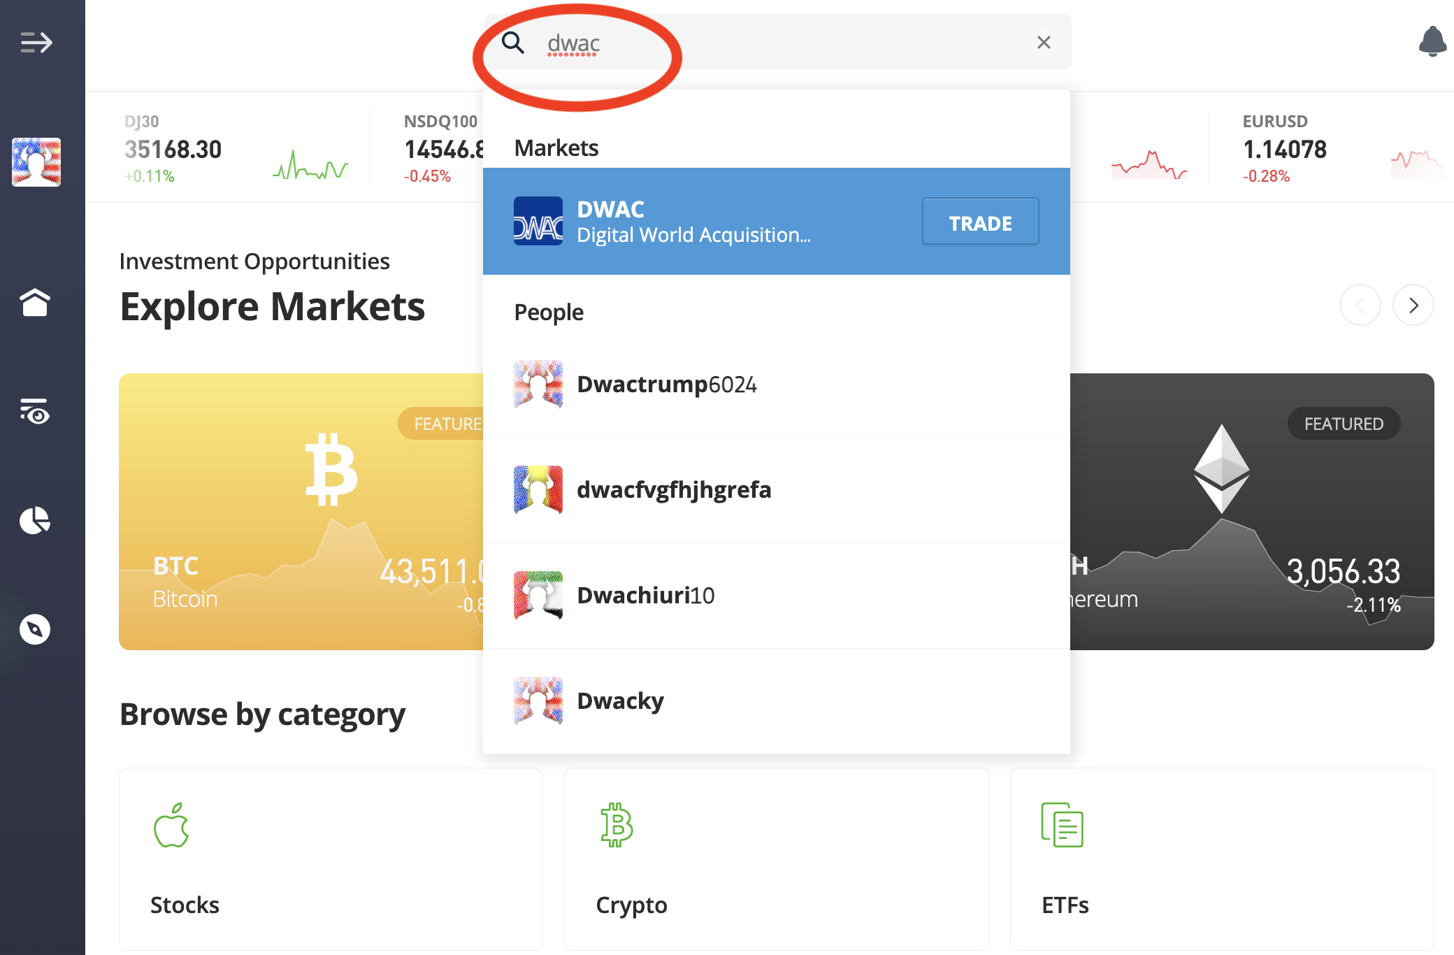Open notifications bell icon
The height and width of the screenshot is (955, 1454).
1432,42
